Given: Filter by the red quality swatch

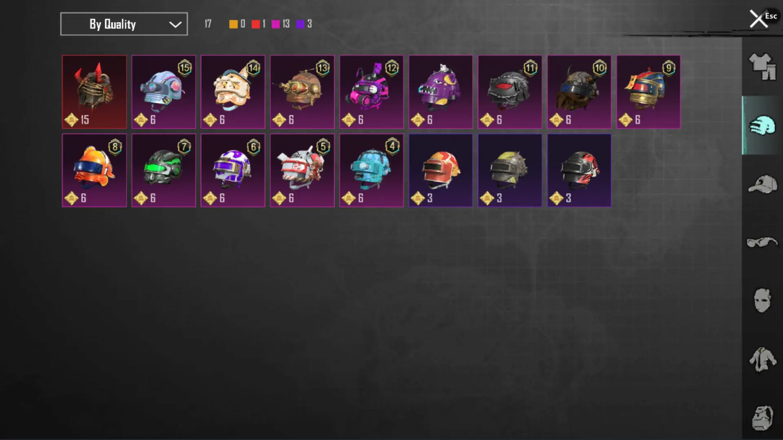Looking at the screenshot, I should [x=256, y=24].
